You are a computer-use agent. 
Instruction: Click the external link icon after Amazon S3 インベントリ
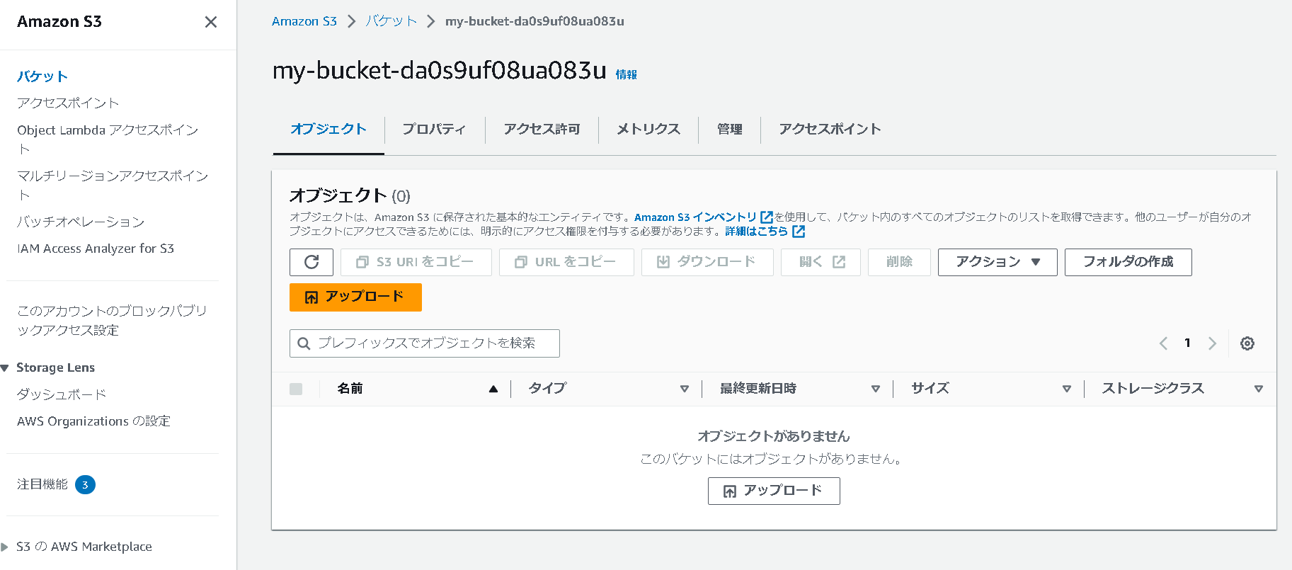[x=766, y=217]
